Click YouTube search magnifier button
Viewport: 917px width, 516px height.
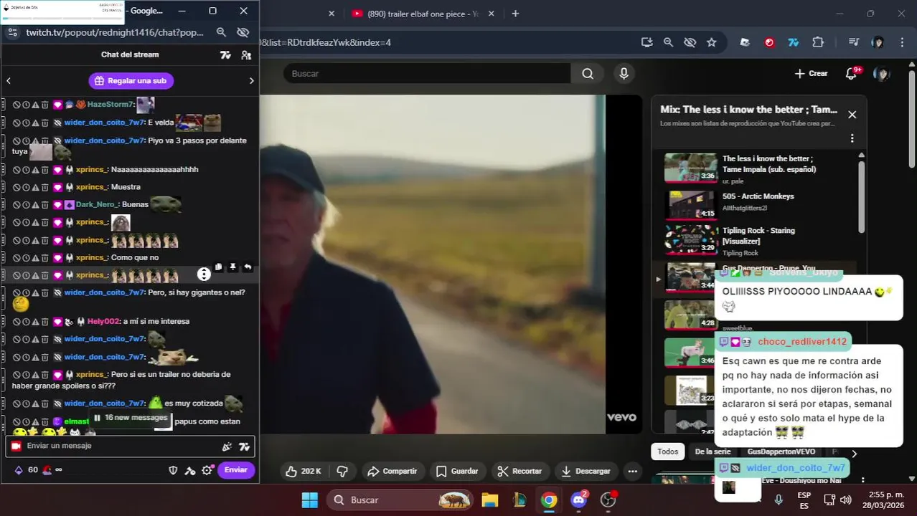pos(588,73)
